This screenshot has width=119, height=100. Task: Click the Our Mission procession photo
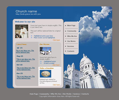coord(45,51)
